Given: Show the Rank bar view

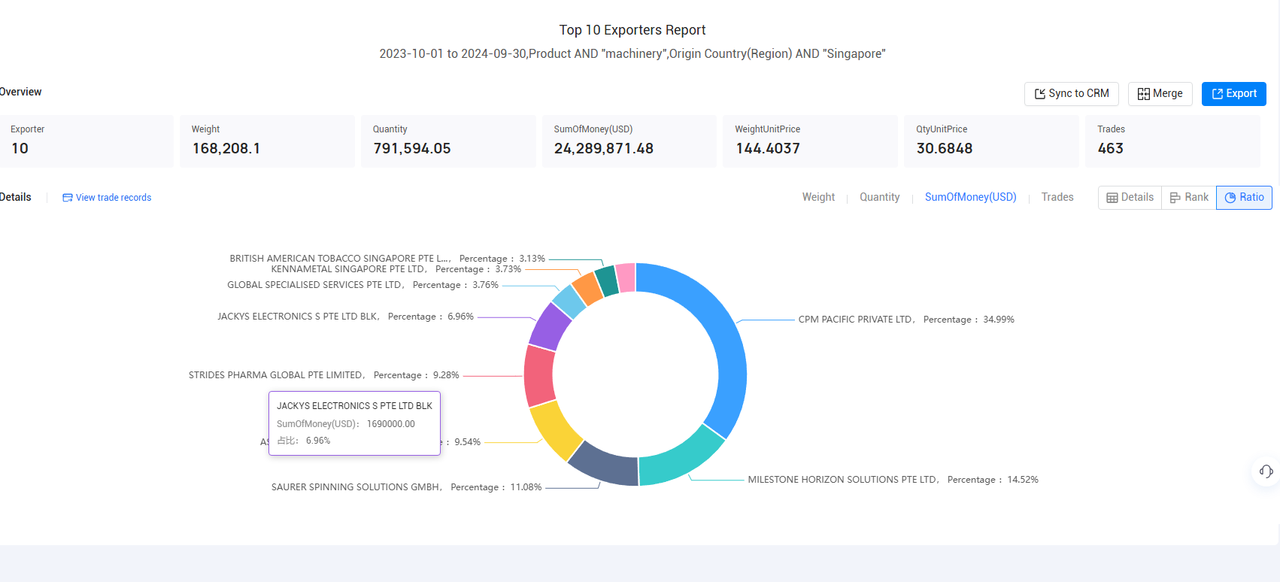Looking at the screenshot, I should click(x=1189, y=198).
